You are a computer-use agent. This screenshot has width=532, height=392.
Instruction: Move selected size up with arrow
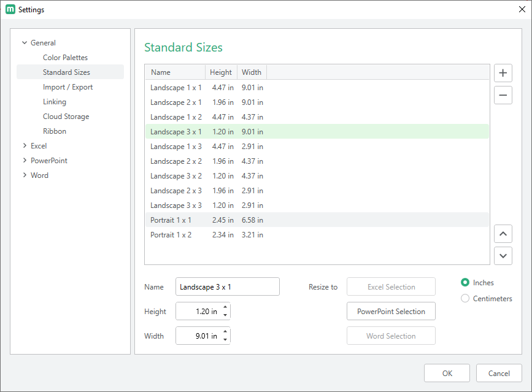click(503, 234)
